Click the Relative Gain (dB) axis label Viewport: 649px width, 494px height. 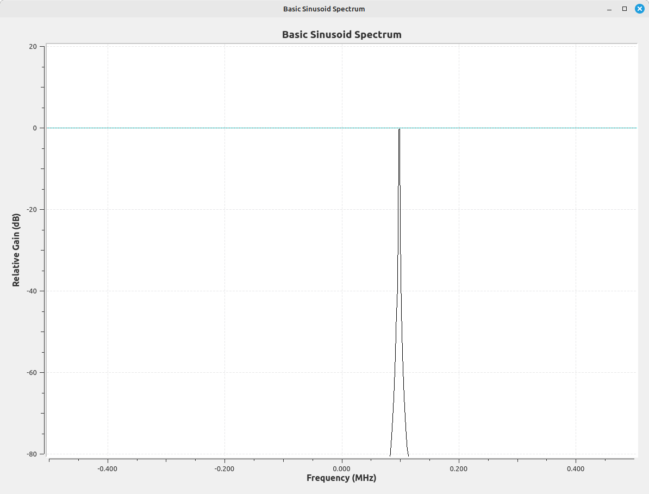click(16, 250)
